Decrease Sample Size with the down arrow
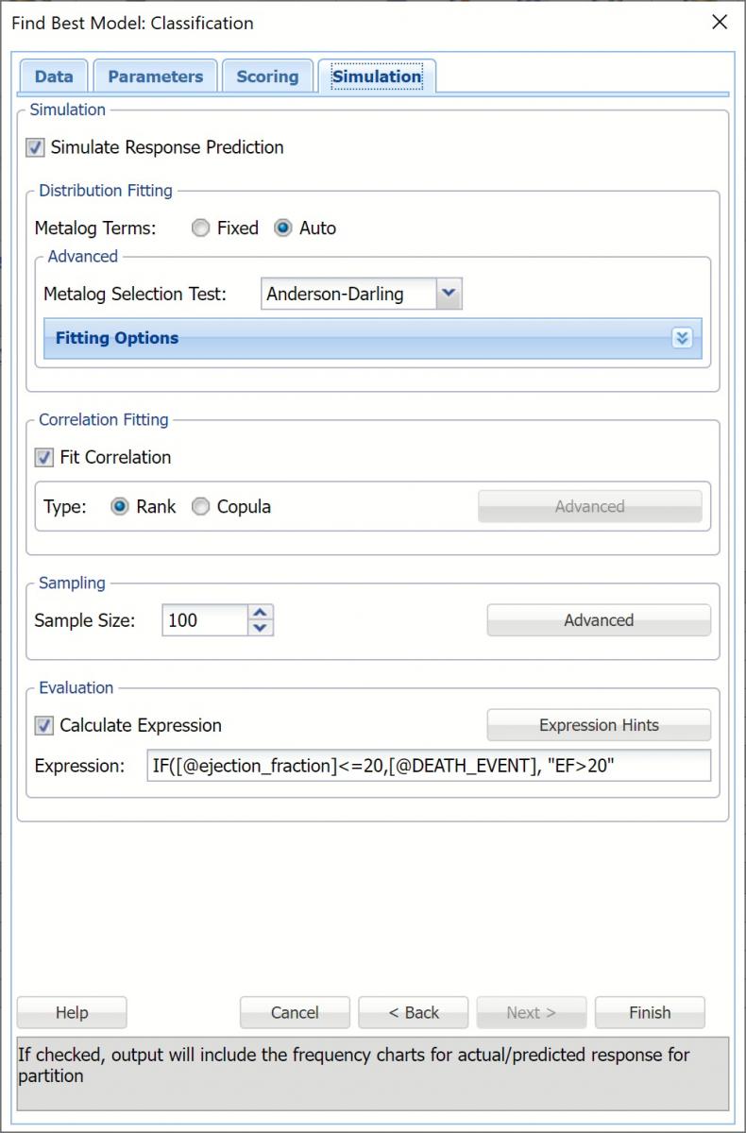 click(261, 628)
